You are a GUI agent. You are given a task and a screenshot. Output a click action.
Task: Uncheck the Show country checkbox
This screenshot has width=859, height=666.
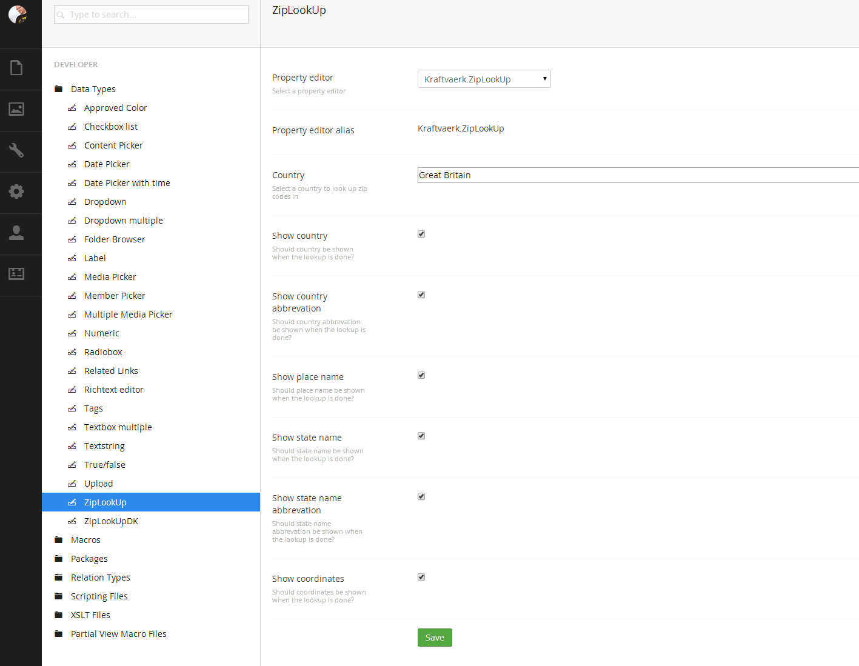pos(421,234)
